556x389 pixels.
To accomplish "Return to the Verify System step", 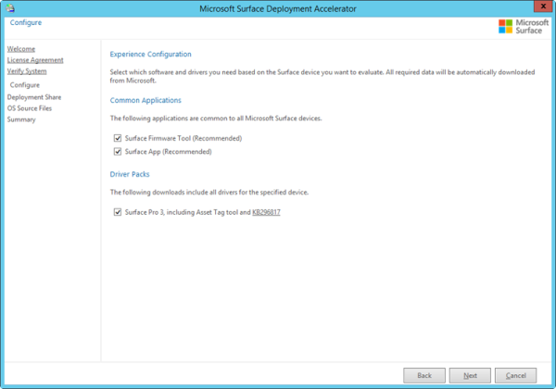I will (x=27, y=71).
